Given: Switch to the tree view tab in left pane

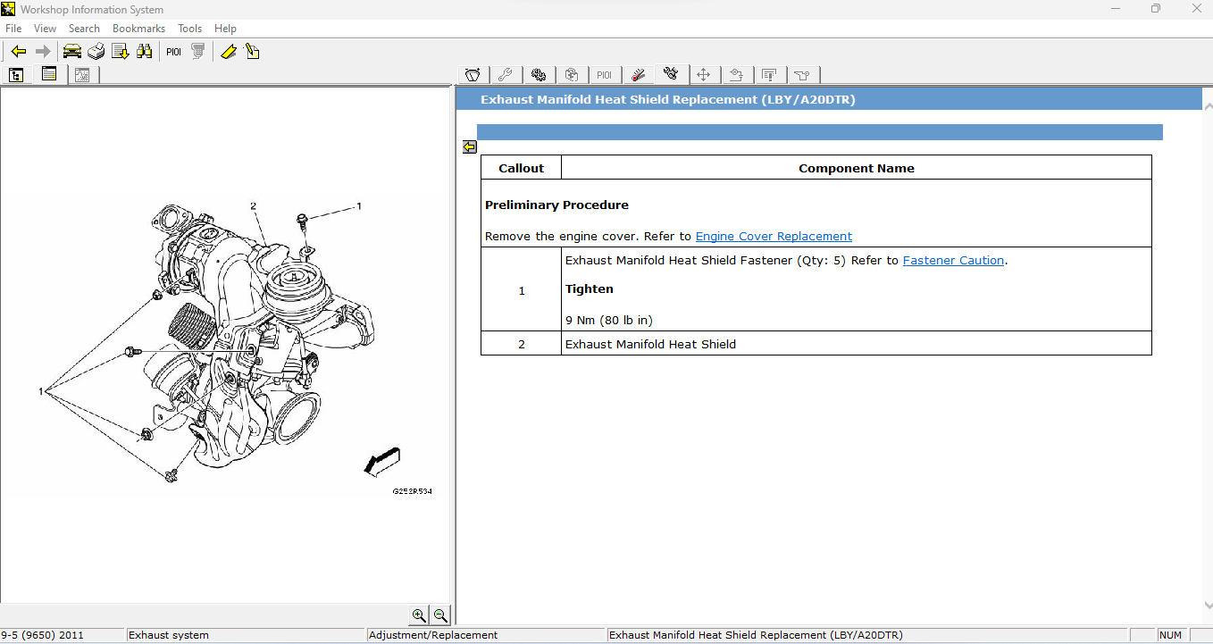Looking at the screenshot, I should pyautogui.click(x=16, y=75).
